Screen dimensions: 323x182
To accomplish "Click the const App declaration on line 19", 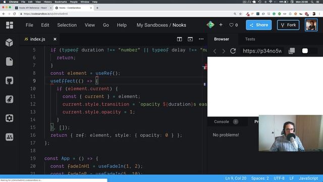I will [71, 158].
